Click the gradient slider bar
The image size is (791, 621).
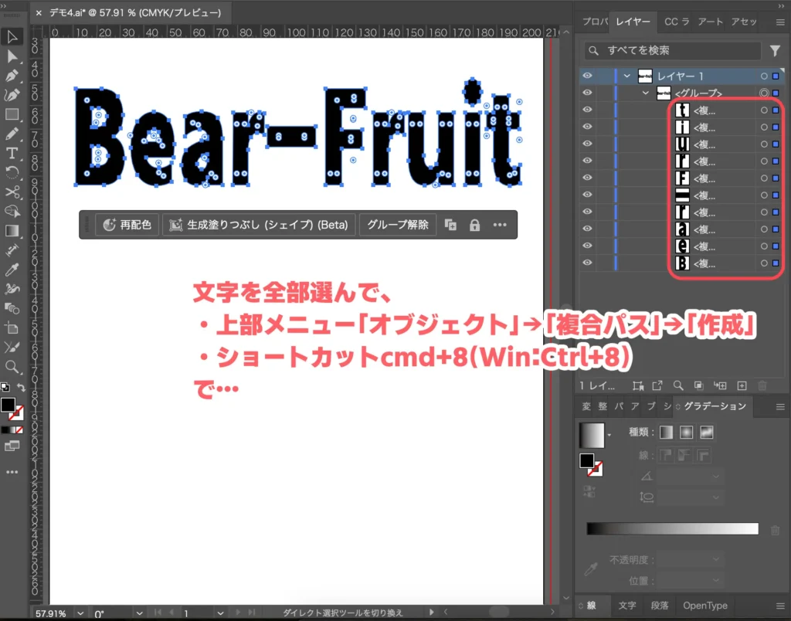[x=672, y=528]
